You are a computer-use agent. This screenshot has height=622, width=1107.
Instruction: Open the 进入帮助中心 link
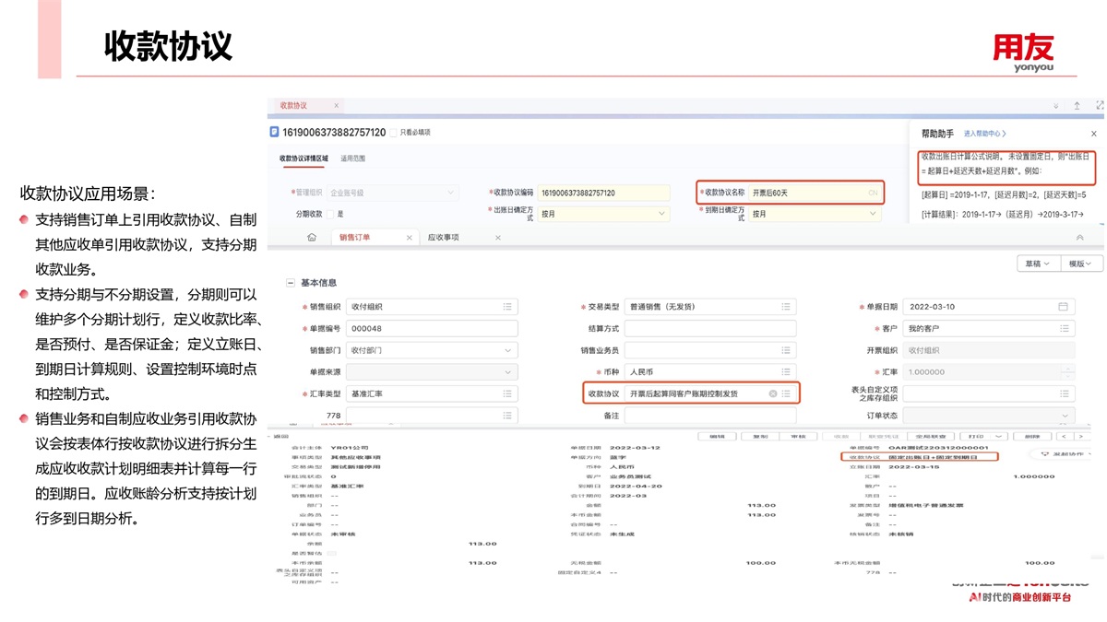(x=984, y=134)
